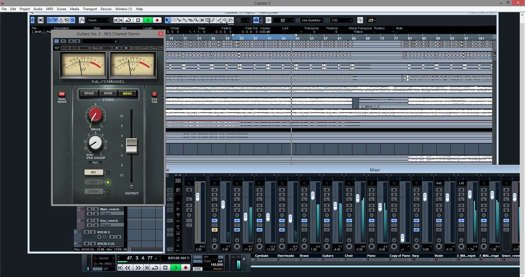
Task: Open the project color palette icon
Action: (371, 20)
